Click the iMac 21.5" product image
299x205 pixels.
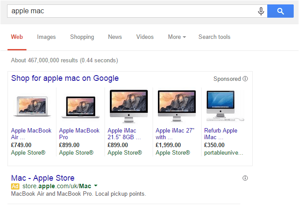129,106
